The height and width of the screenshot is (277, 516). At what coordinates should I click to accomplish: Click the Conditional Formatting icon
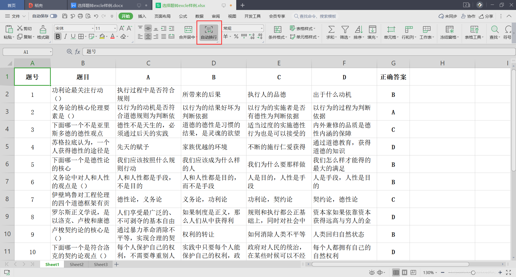click(278, 29)
